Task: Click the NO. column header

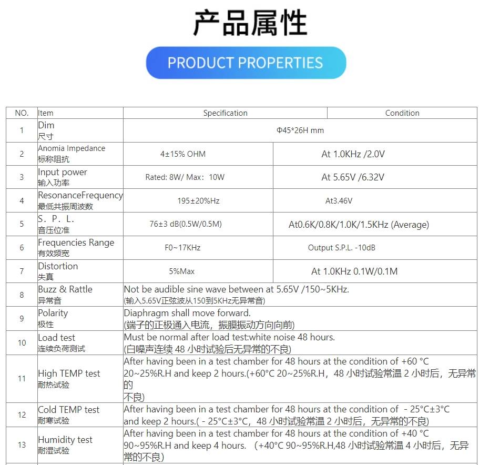Action: point(22,113)
